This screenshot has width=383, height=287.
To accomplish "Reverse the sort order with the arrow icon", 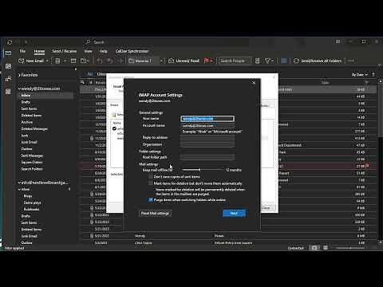I will coord(373,75).
